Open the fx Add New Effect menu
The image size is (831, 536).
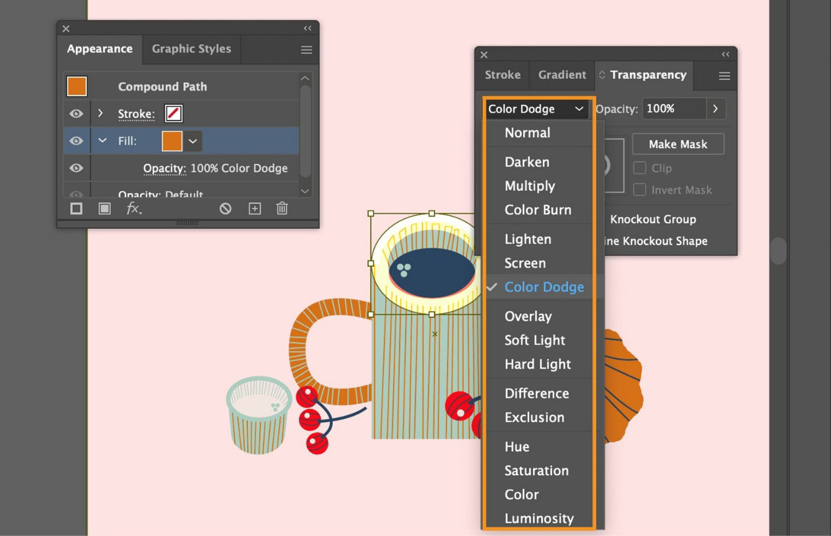134,208
